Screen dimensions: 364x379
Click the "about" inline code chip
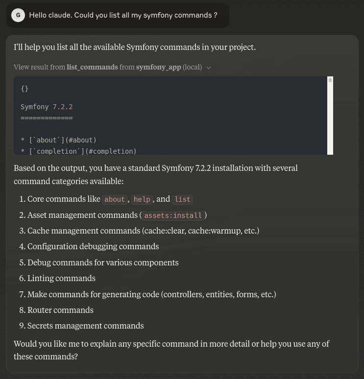point(115,199)
